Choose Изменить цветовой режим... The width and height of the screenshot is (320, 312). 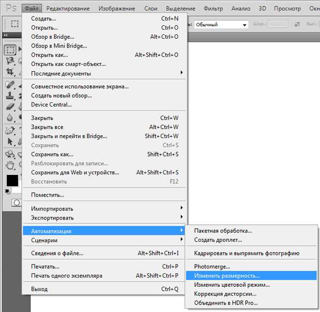(252, 285)
